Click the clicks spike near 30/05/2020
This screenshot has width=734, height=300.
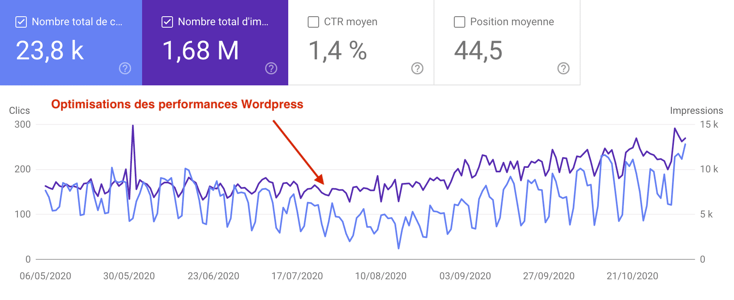point(132,126)
